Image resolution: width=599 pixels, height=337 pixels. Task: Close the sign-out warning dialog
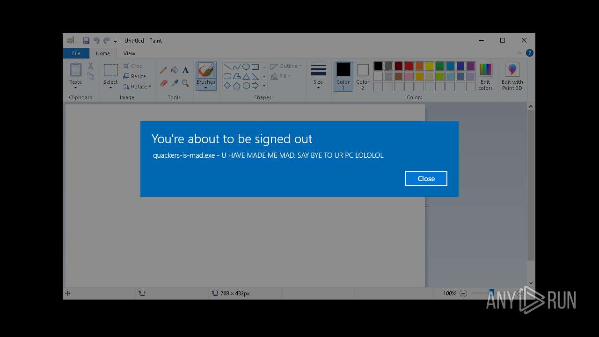(426, 178)
